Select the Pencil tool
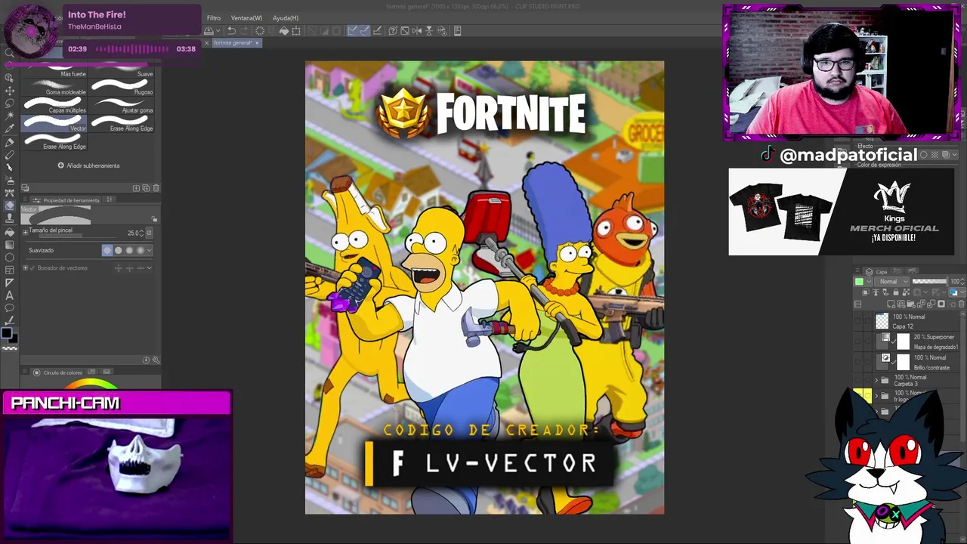Screen dimensions: 967x544 (x=9, y=155)
